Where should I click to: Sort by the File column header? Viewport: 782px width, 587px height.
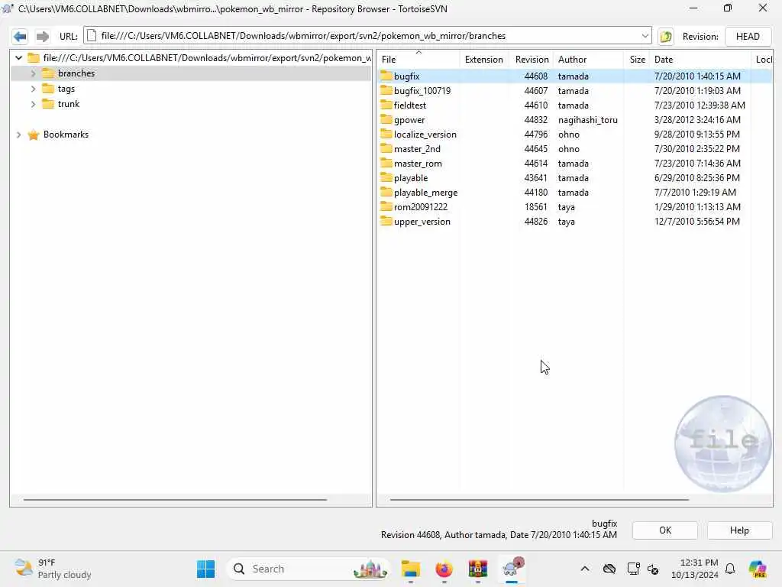click(x=418, y=60)
